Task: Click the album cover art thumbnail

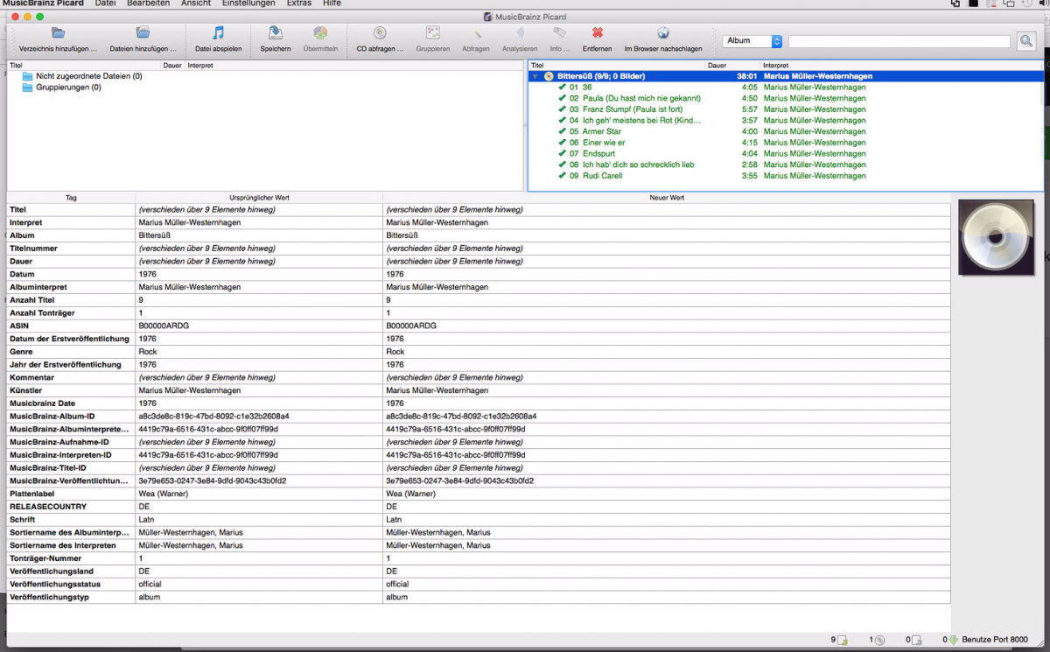Action: (995, 237)
